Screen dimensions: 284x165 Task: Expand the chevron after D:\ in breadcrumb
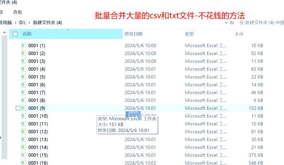(x=29, y=23)
